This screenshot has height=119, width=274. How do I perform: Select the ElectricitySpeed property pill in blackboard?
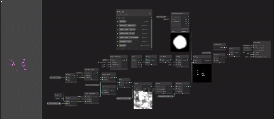click(127, 29)
